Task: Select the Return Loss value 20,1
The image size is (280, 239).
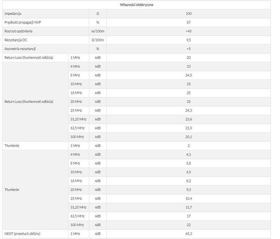Action: pos(189,137)
